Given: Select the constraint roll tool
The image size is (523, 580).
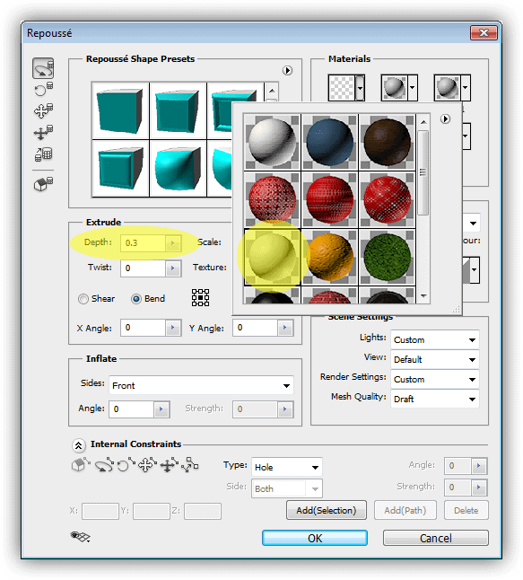Looking at the screenshot, I should (x=126, y=465).
